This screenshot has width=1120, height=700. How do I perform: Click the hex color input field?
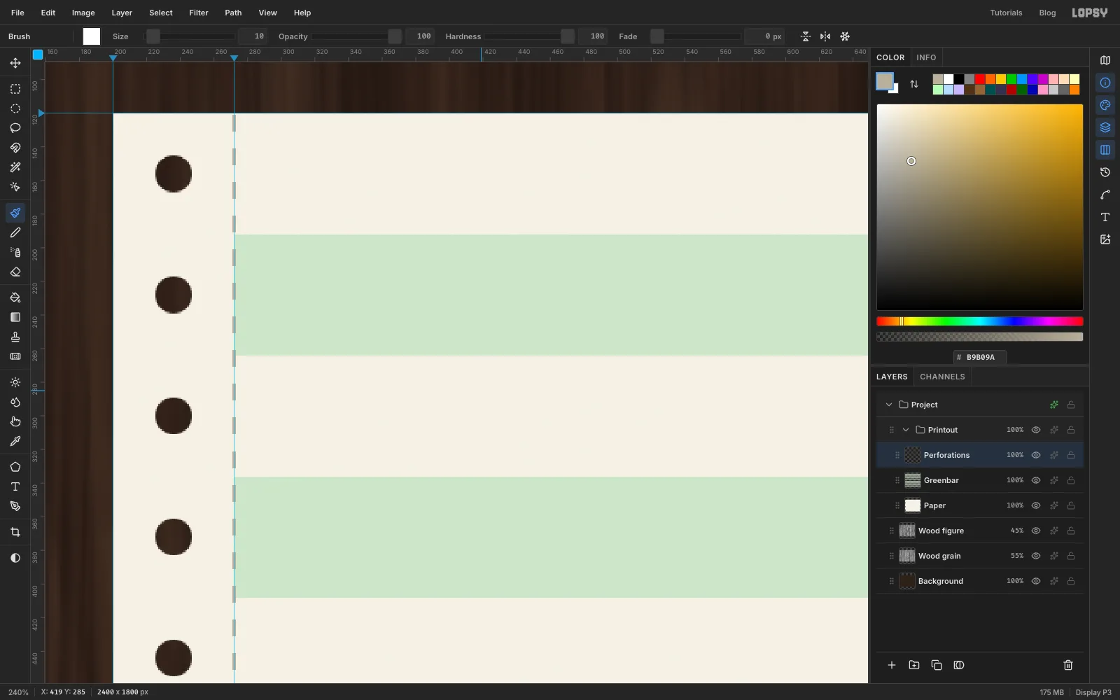pos(980,357)
